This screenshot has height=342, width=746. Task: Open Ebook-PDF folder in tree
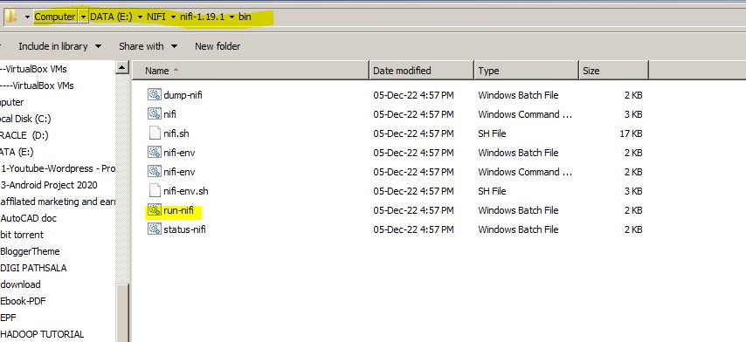(x=23, y=301)
